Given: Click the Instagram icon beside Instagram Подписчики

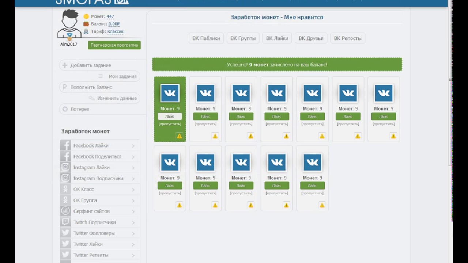Looking at the screenshot, I should click(x=65, y=178).
